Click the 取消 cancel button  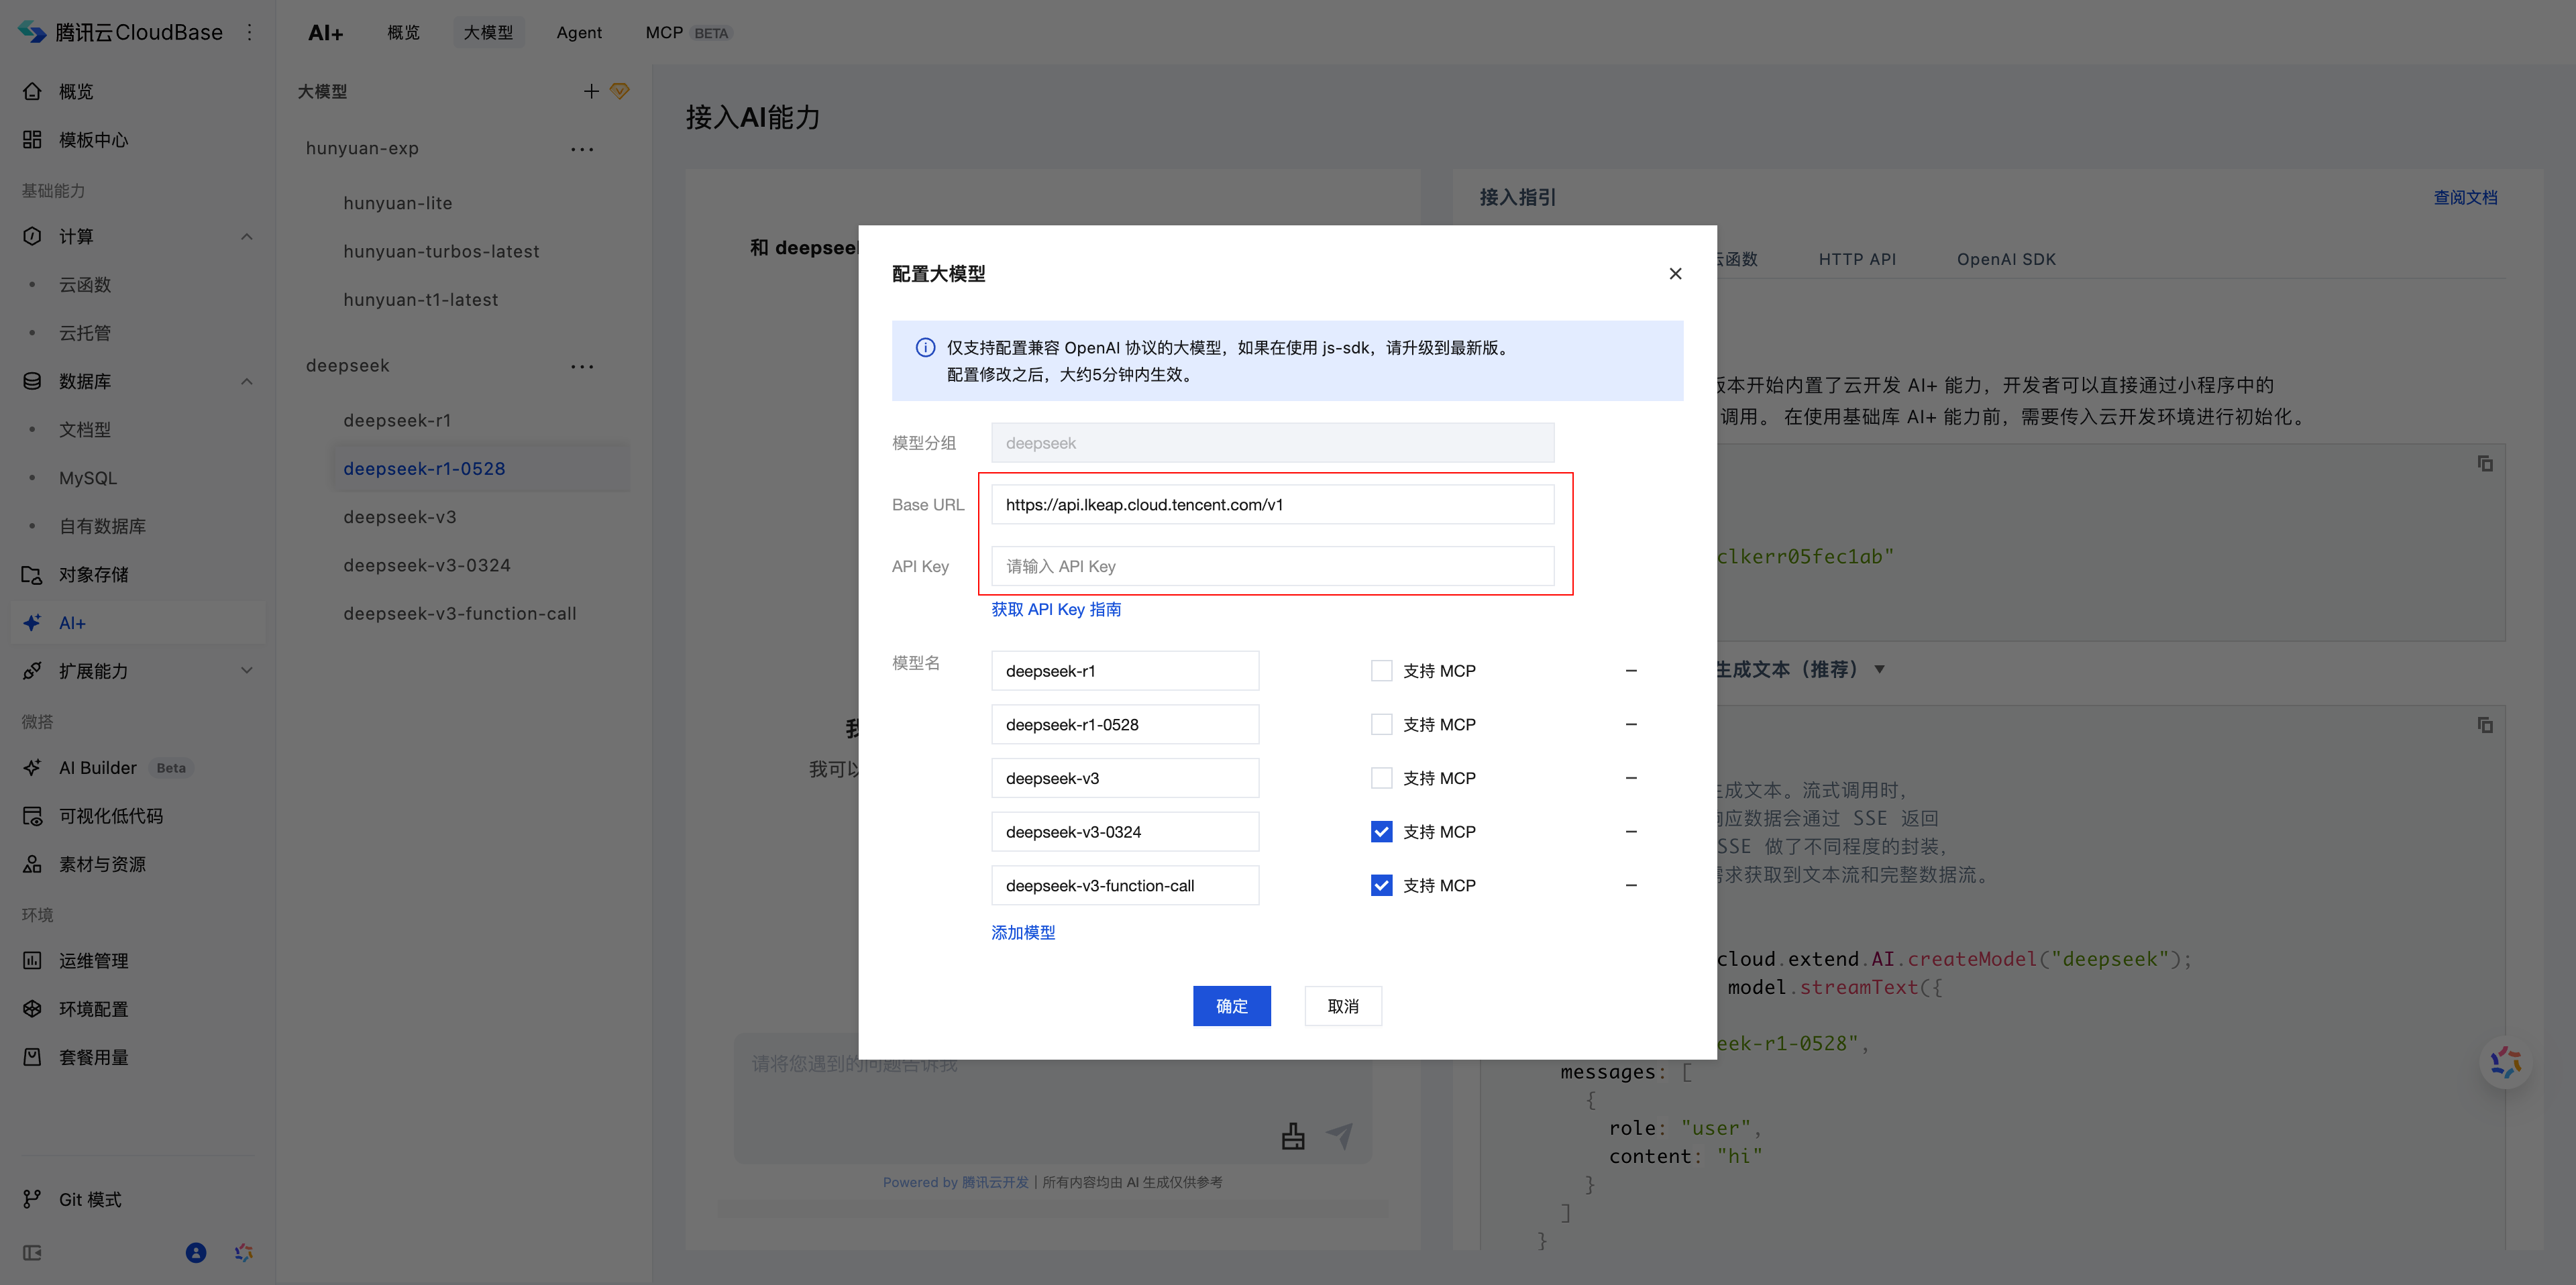[x=1343, y=1005]
